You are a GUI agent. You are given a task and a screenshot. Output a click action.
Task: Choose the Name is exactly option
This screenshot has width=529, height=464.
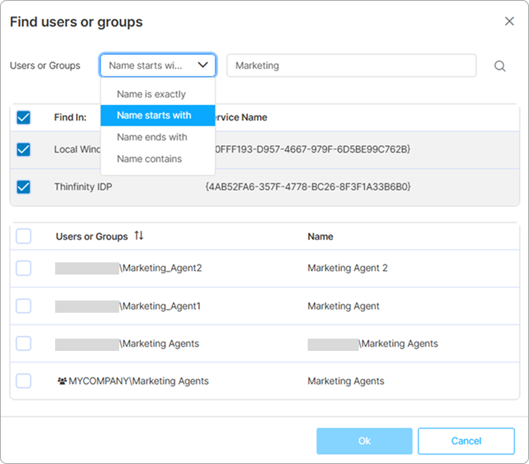point(157,94)
